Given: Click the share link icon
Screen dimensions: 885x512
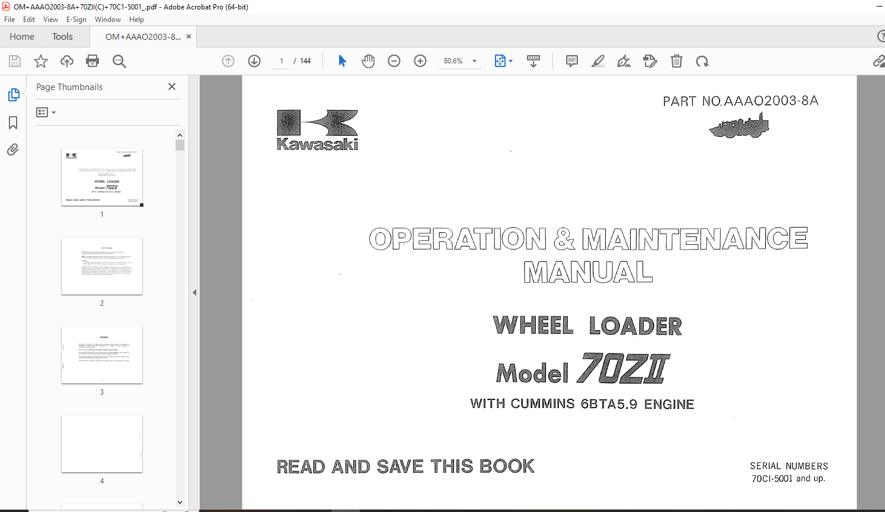Looking at the screenshot, I should point(879,61).
